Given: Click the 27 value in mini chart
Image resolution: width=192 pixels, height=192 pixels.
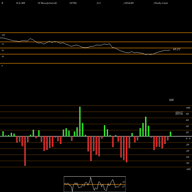Looking at the screenshot, I should tap(124, 187).
